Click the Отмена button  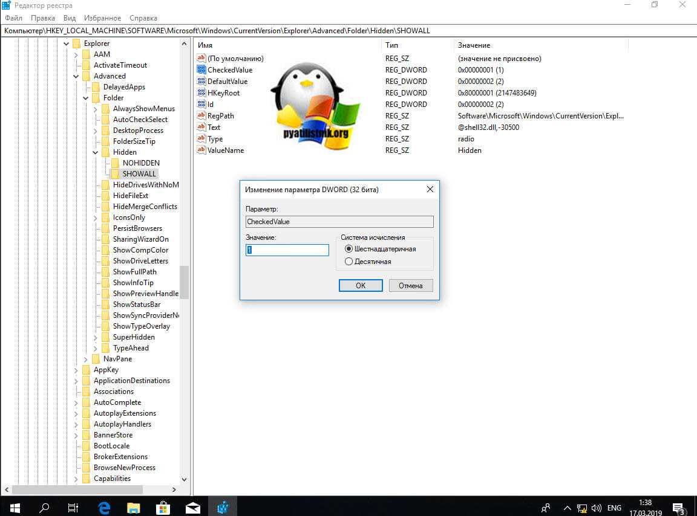(410, 286)
